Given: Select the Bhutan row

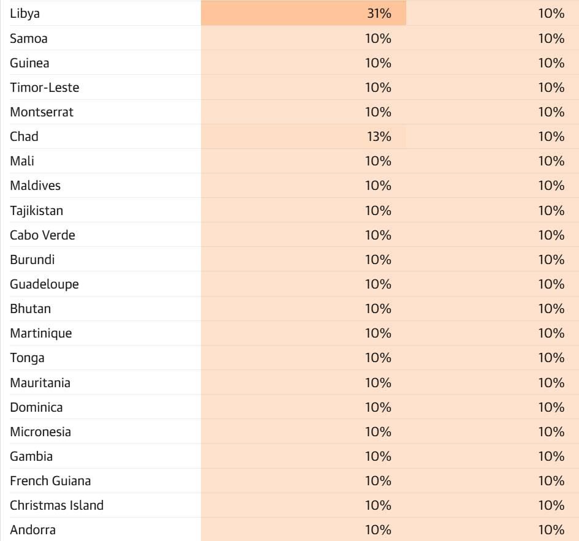Looking at the screenshot, I should coord(289,308).
